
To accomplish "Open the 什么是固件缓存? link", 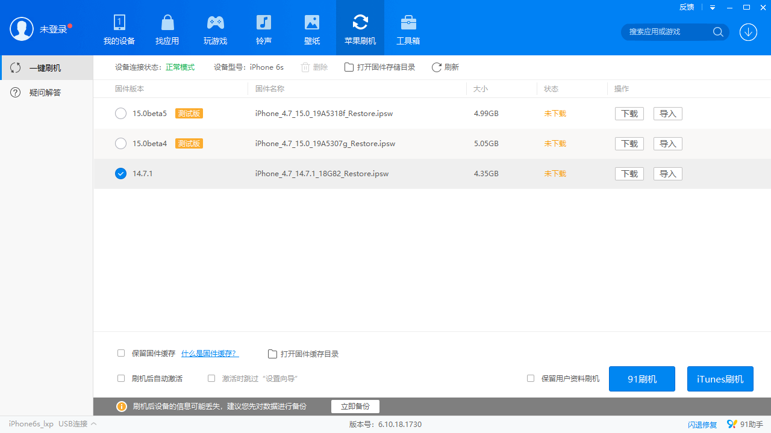I will pos(209,354).
